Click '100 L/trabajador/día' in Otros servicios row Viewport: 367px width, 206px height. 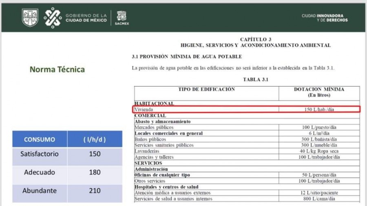319,181
